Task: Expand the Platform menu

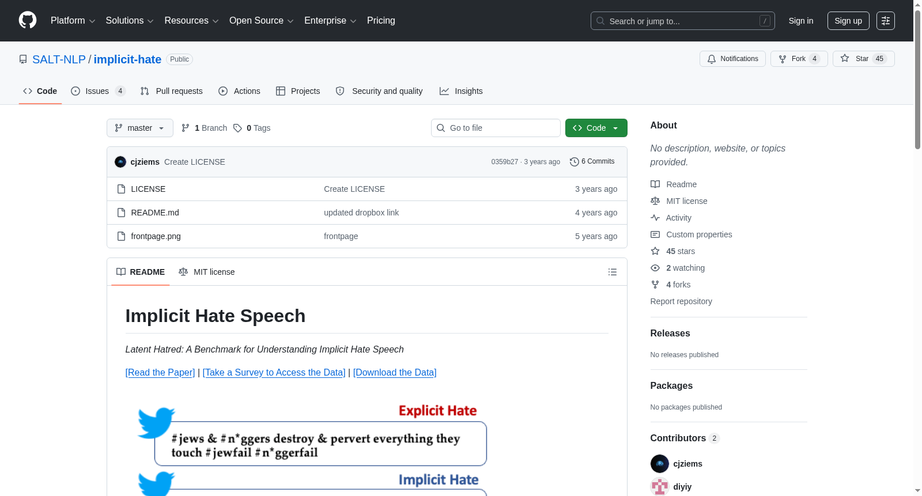Action: pyautogui.click(x=73, y=21)
